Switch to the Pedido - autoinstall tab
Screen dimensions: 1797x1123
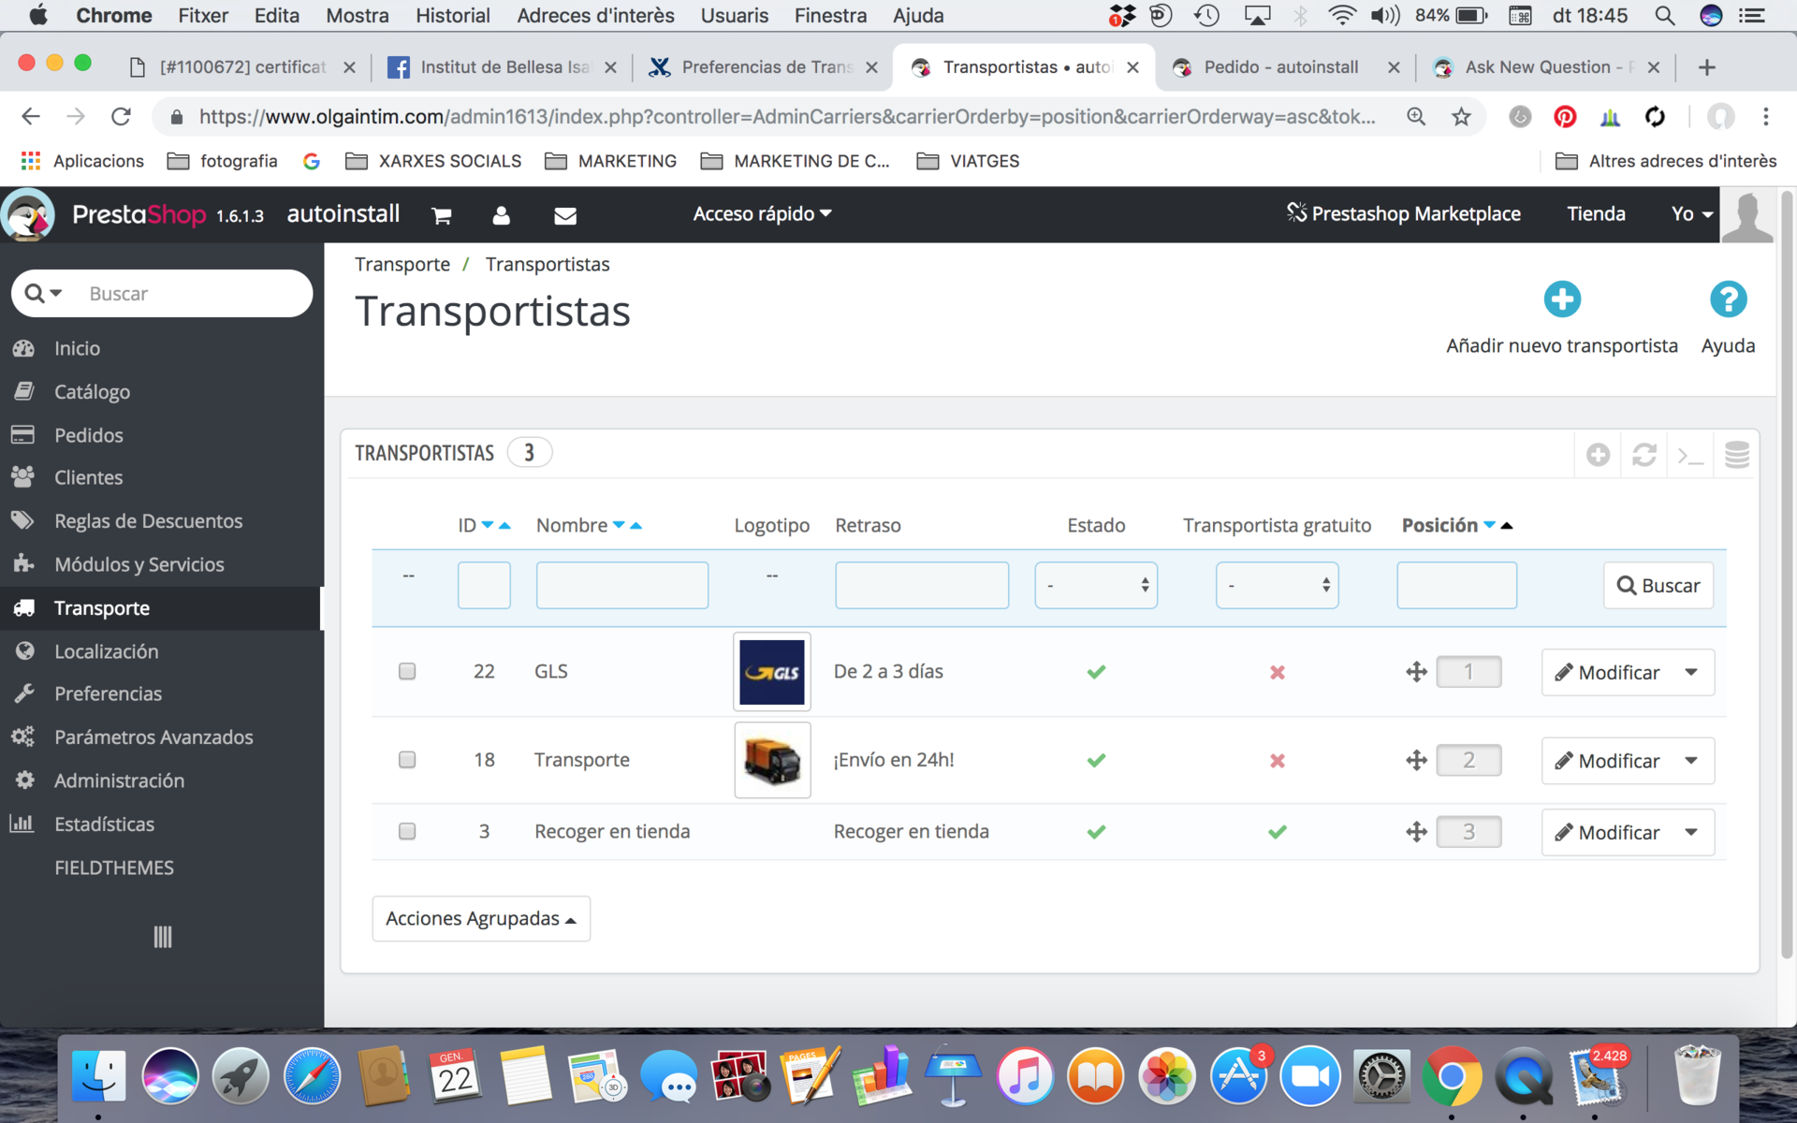tap(1279, 67)
